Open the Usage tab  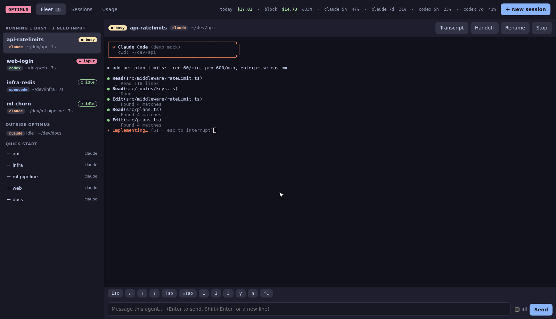(x=110, y=9)
